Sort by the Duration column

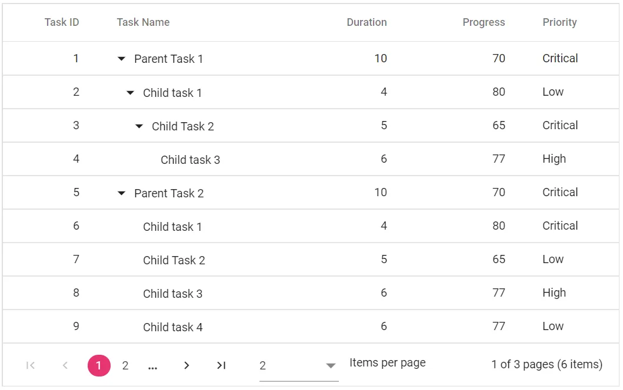[367, 22]
